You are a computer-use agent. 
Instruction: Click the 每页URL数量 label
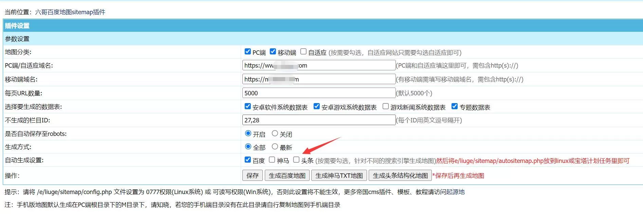(23, 93)
